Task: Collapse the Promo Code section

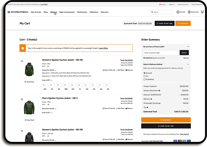Action: click(188, 47)
